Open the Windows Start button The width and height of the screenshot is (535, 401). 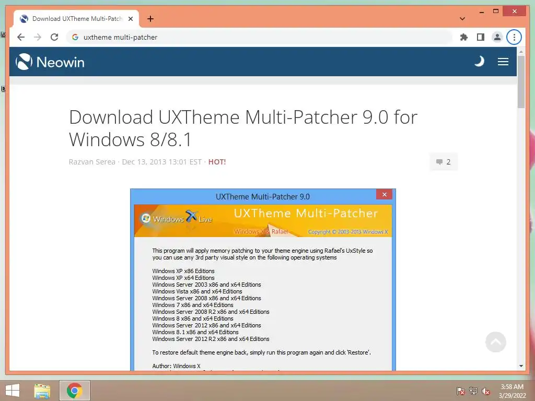point(13,391)
